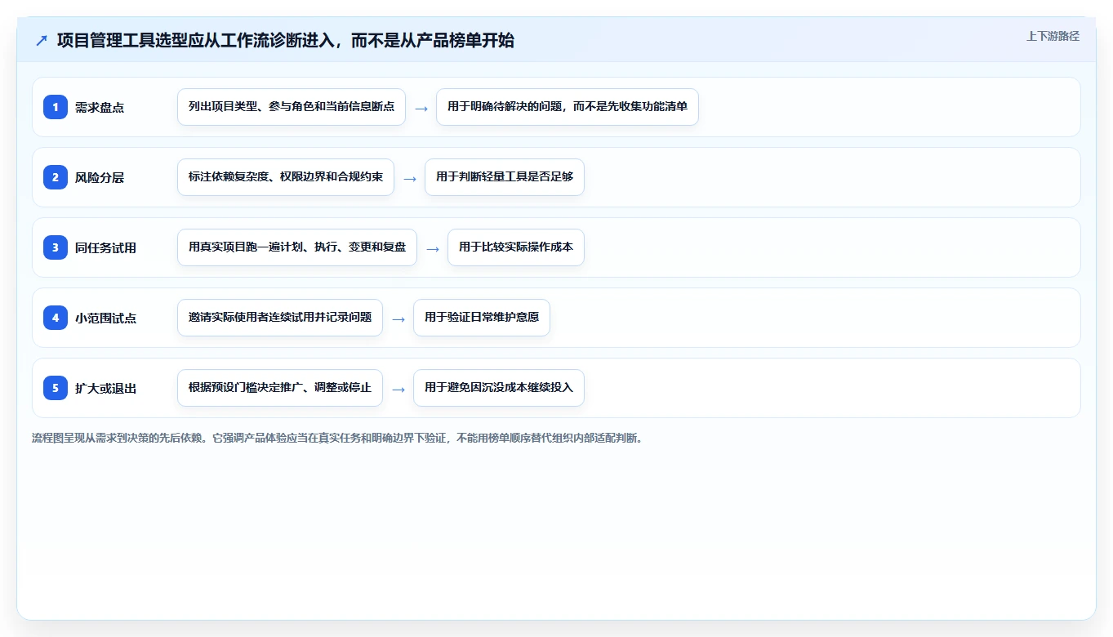Click the 风险分层 step label
Screen dimensions: 1113x637
(x=100, y=177)
